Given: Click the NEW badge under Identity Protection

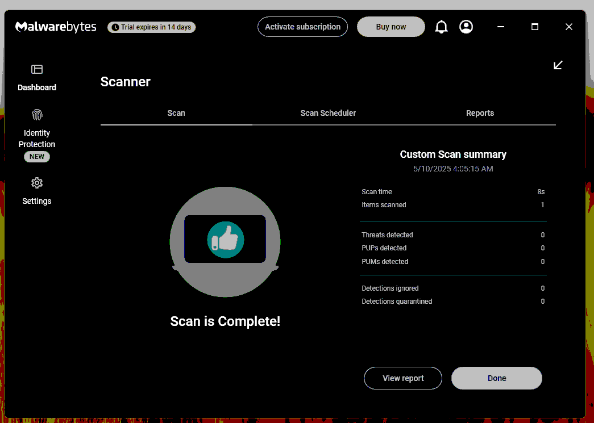Looking at the screenshot, I should (37, 157).
